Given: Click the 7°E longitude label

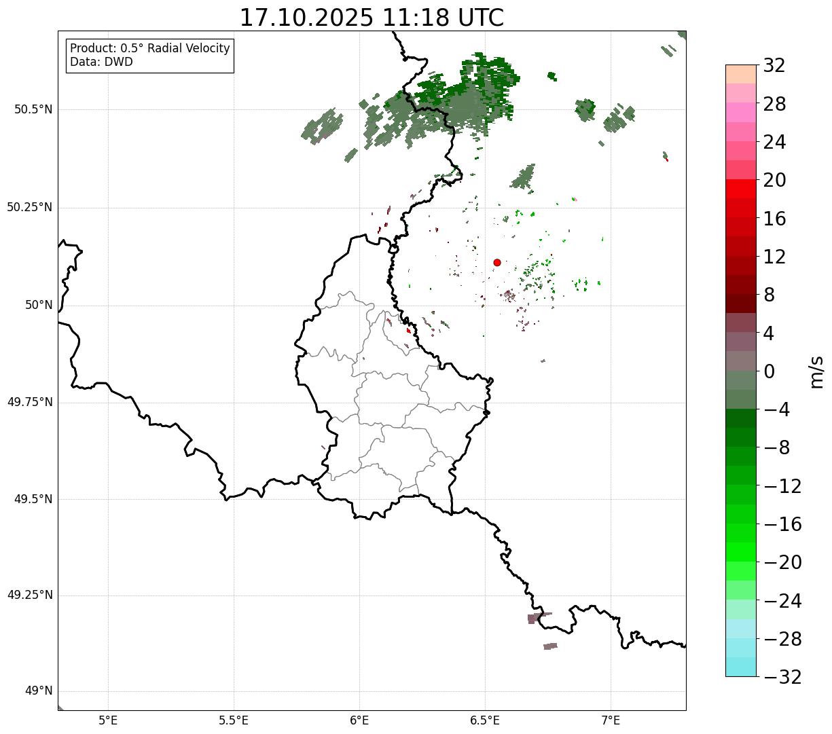Looking at the screenshot, I should tap(611, 720).
